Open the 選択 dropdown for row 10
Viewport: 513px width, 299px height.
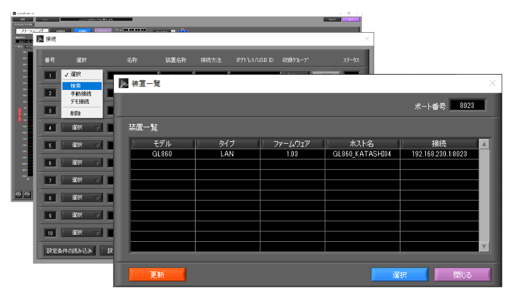[x=81, y=232]
